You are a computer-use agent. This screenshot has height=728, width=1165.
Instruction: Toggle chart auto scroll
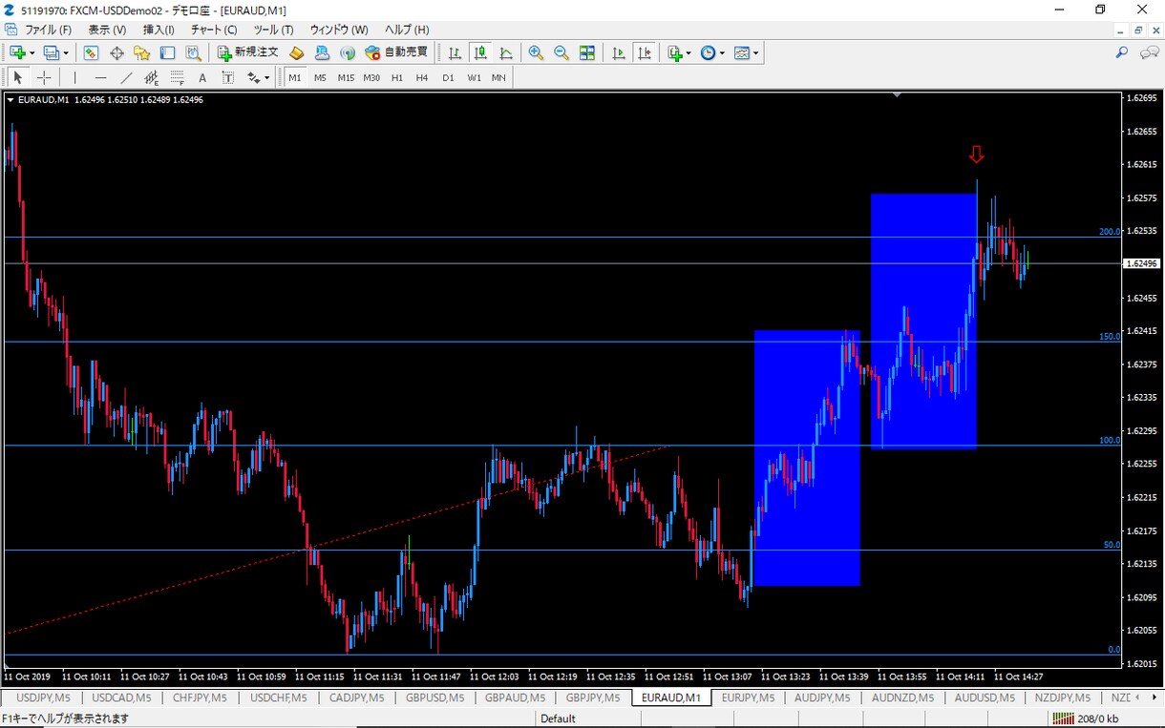[620, 53]
